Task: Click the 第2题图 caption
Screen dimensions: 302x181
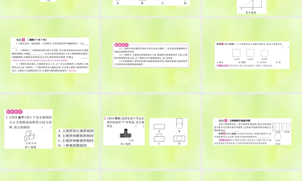Action: pyautogui.click(x=125, y=144)
